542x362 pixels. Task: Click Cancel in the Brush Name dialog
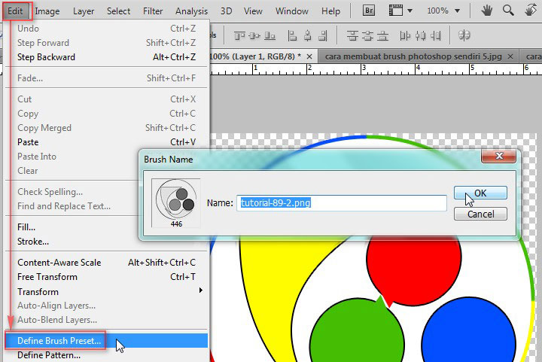480,214
